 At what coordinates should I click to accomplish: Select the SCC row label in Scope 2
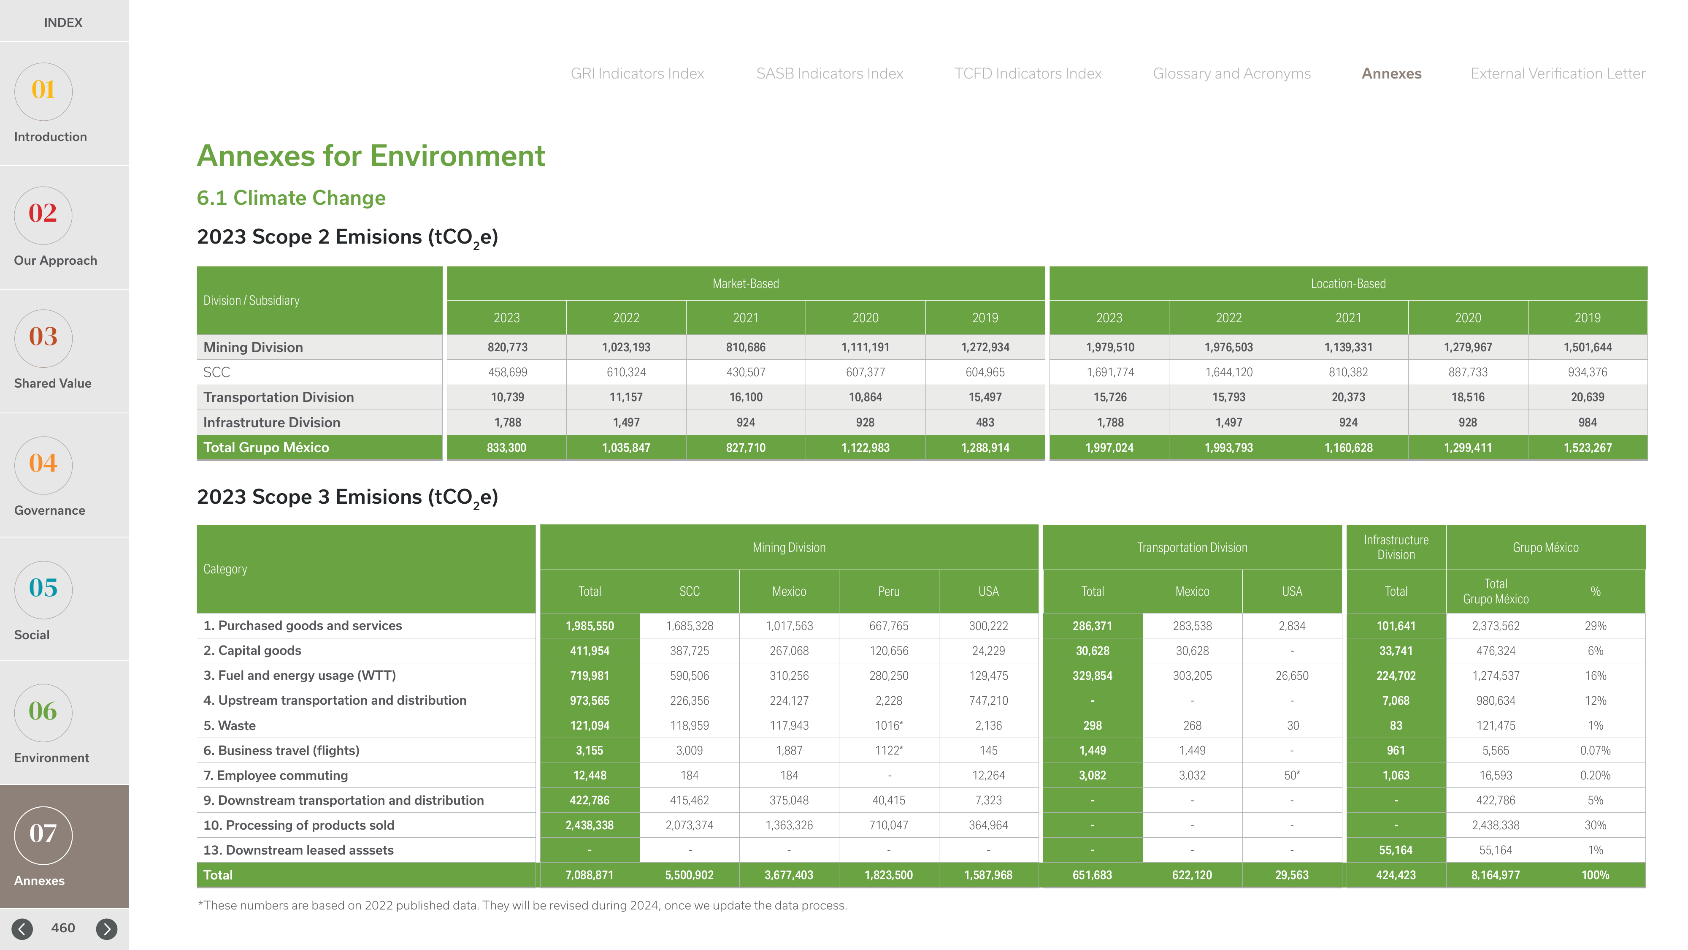click(216, 372)
